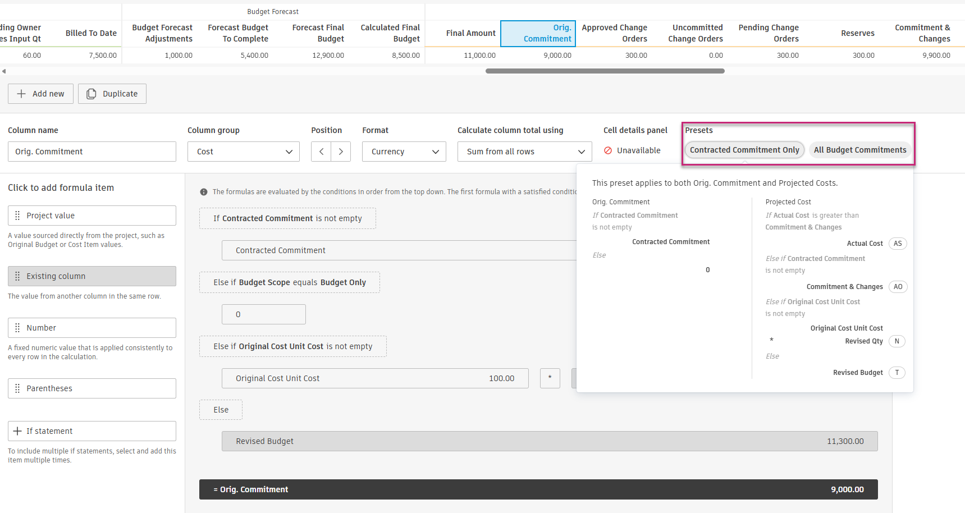
Task: Click the 9,000.00 Orig. Commitment cell
Action: [x=538, y=56]
